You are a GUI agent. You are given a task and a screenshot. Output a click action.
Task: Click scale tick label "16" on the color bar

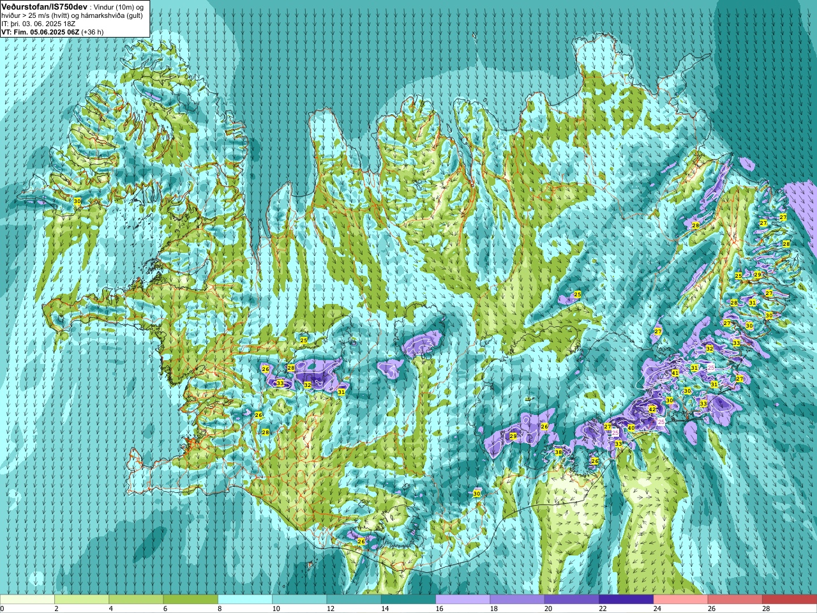[x=439, y=609]
